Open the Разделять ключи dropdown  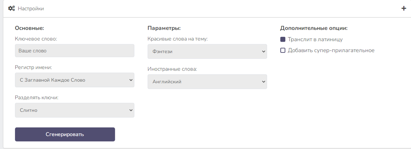(75, 110)
